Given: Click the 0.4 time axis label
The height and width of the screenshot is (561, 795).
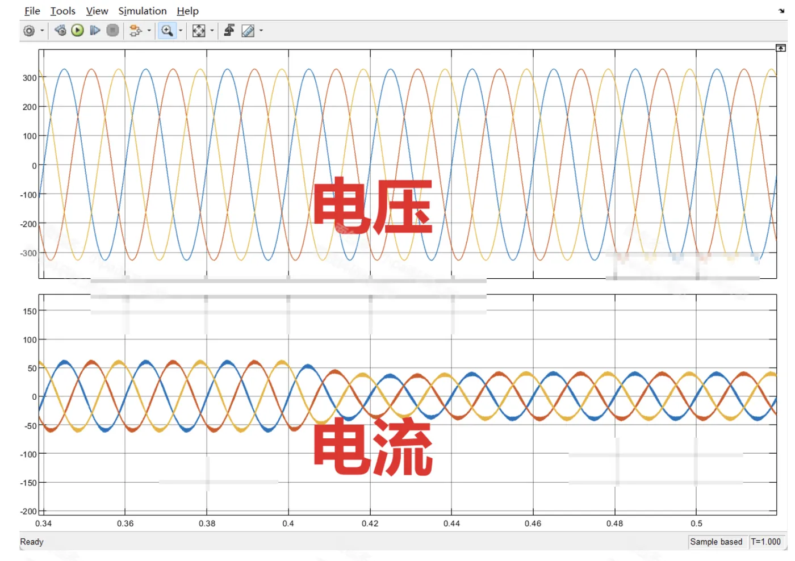Looking at the screenshot, I should (288, 524).
